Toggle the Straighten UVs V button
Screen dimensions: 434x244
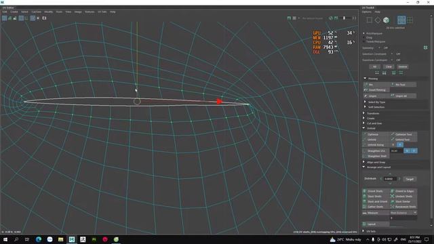click(x=414, y=150)
